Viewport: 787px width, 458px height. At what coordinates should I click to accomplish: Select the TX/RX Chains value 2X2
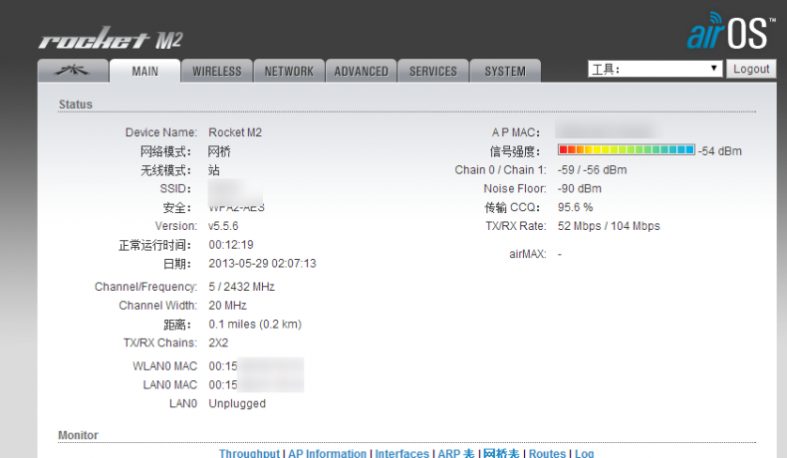point(218,343)
